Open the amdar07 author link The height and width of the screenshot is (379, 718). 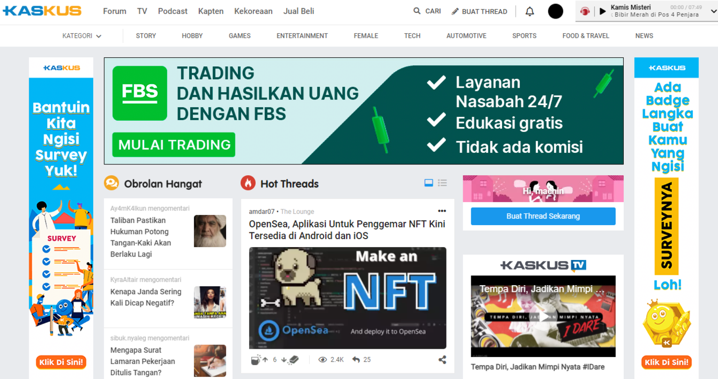tap(262, 212)
